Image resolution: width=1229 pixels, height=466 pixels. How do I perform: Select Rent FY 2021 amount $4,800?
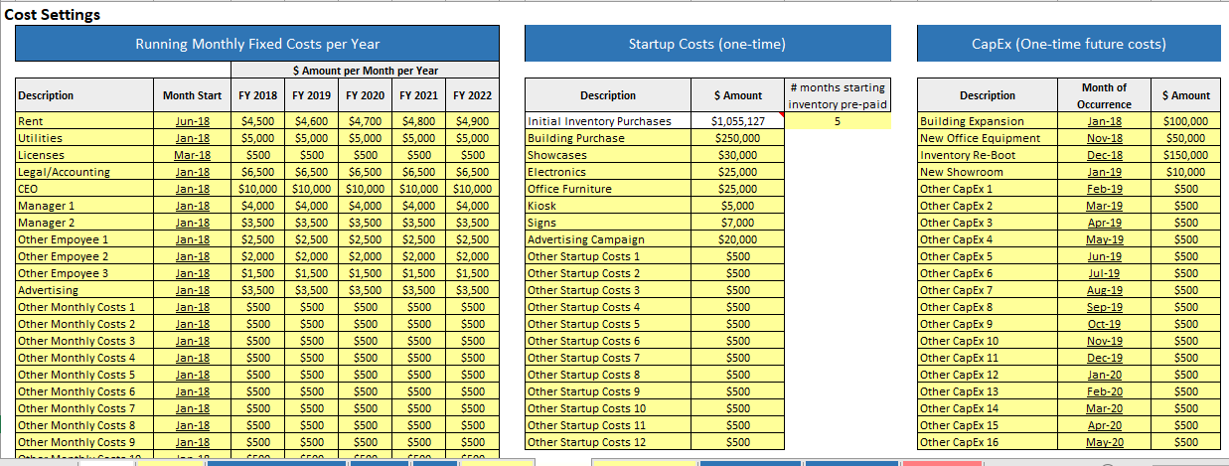click(x=418, y=121)
